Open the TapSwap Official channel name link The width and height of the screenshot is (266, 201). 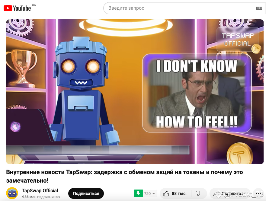[x=40, y=190]
